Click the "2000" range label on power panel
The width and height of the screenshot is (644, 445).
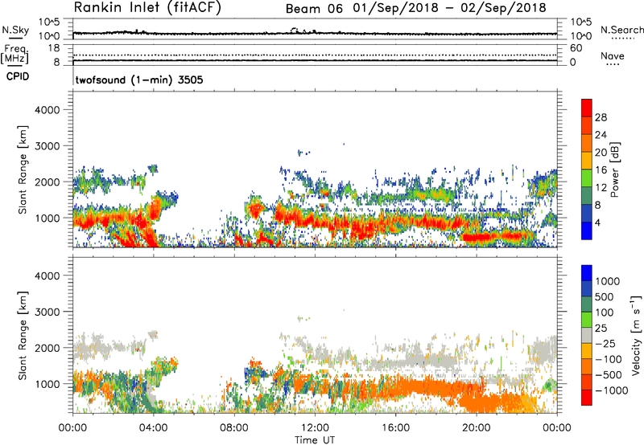click(x=47, y=182)
